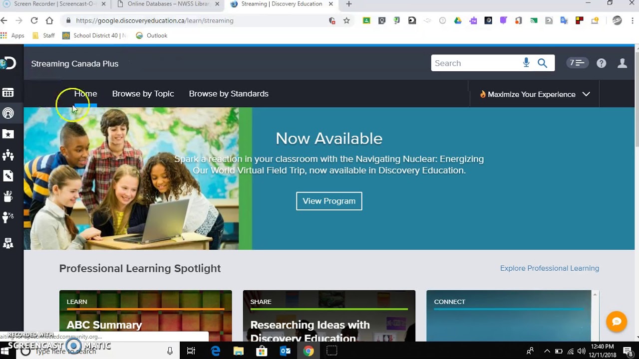Click inside the Search input field
639x359 pixels.
point(476,63)
